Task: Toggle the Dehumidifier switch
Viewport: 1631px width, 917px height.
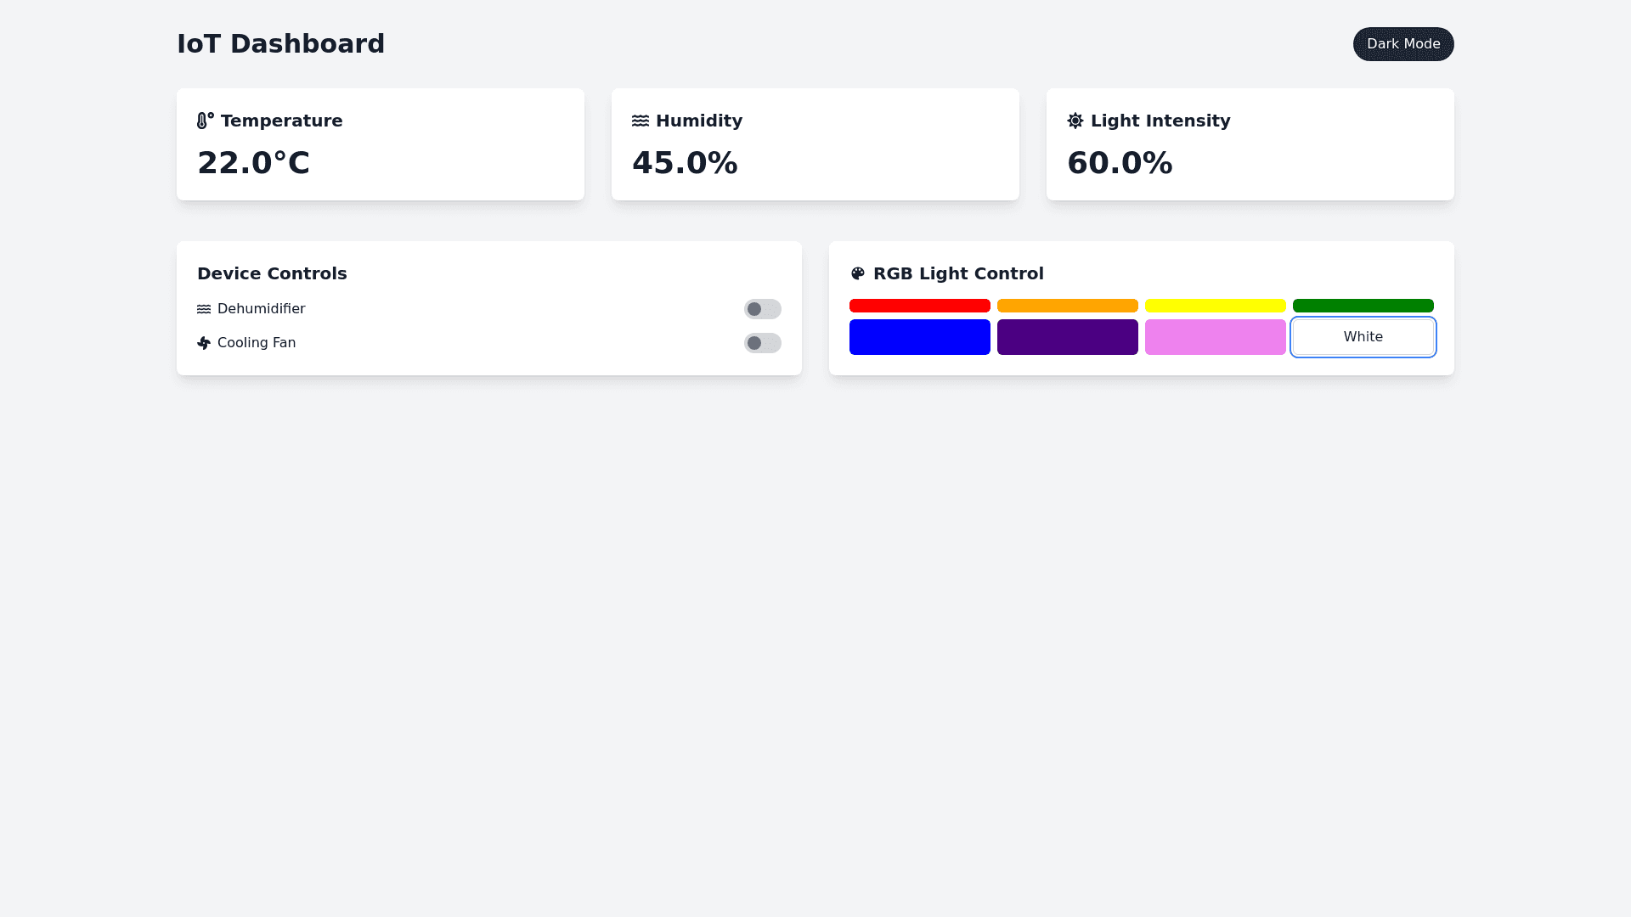Action: 762,309
